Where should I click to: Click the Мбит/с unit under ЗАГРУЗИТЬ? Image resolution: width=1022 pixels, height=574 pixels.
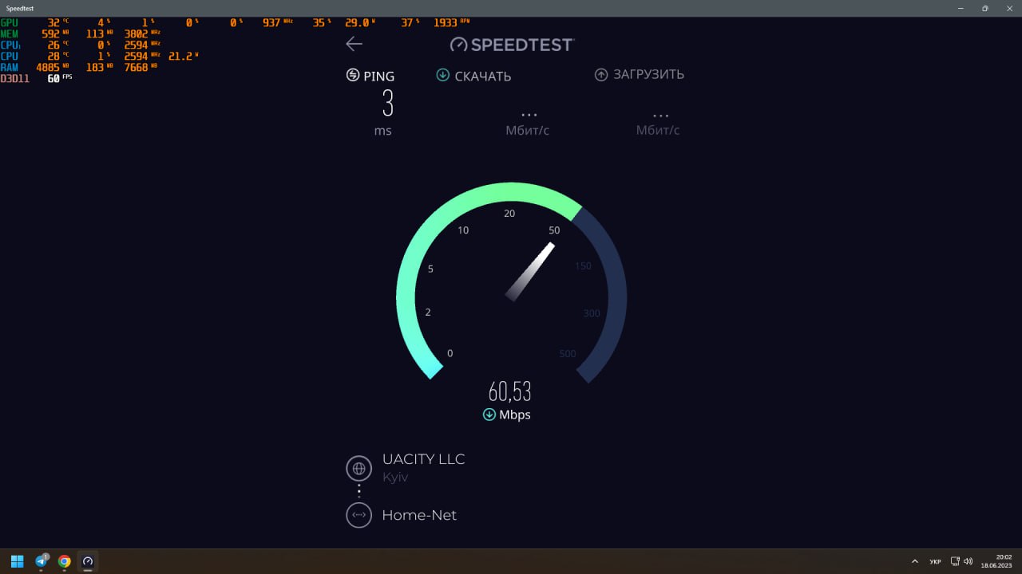[x=658, y=130]
